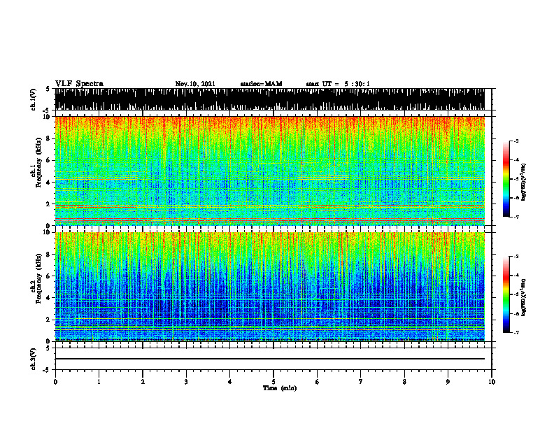Click the "-7" tick on ch.2 colorbar
Screen dimensions: 554x428
(516, 332)
